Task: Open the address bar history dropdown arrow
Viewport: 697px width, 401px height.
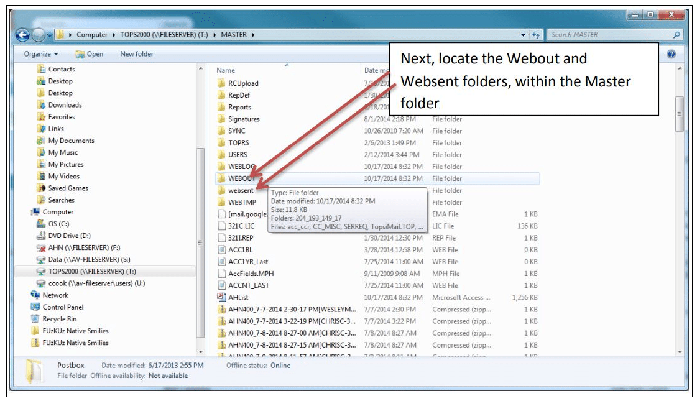Action: coord(523,35)
